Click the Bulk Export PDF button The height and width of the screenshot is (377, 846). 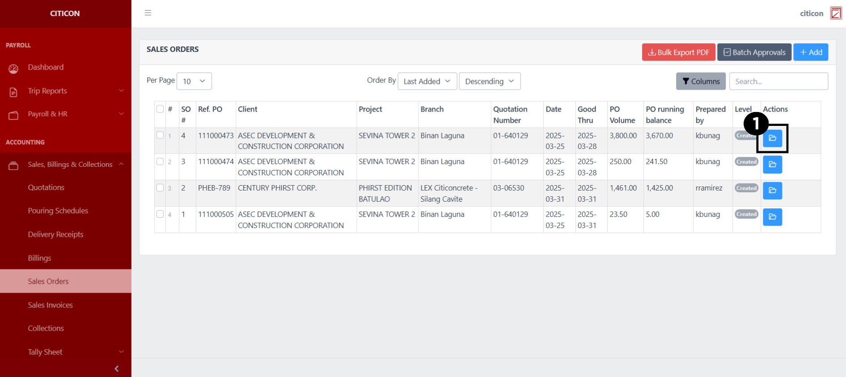pyautogui.click(x=678, y=52)
